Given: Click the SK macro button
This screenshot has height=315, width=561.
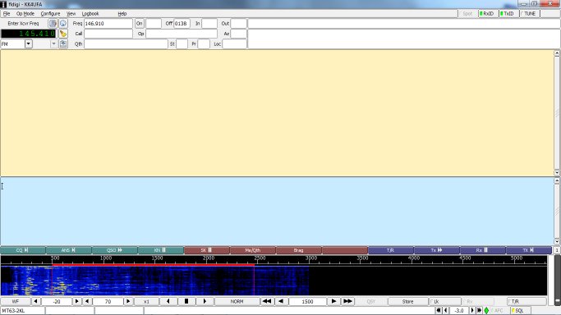Looking at the screenshot, I should [207, 250].
